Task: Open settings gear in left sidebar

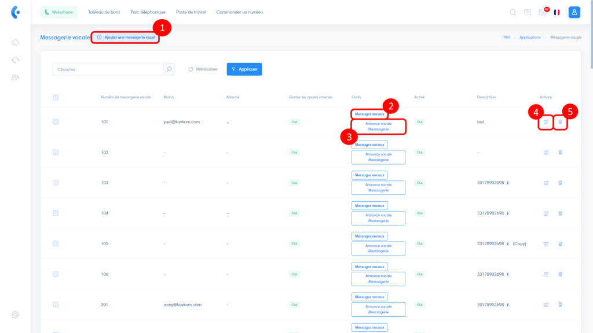Action: pos(16,314)
